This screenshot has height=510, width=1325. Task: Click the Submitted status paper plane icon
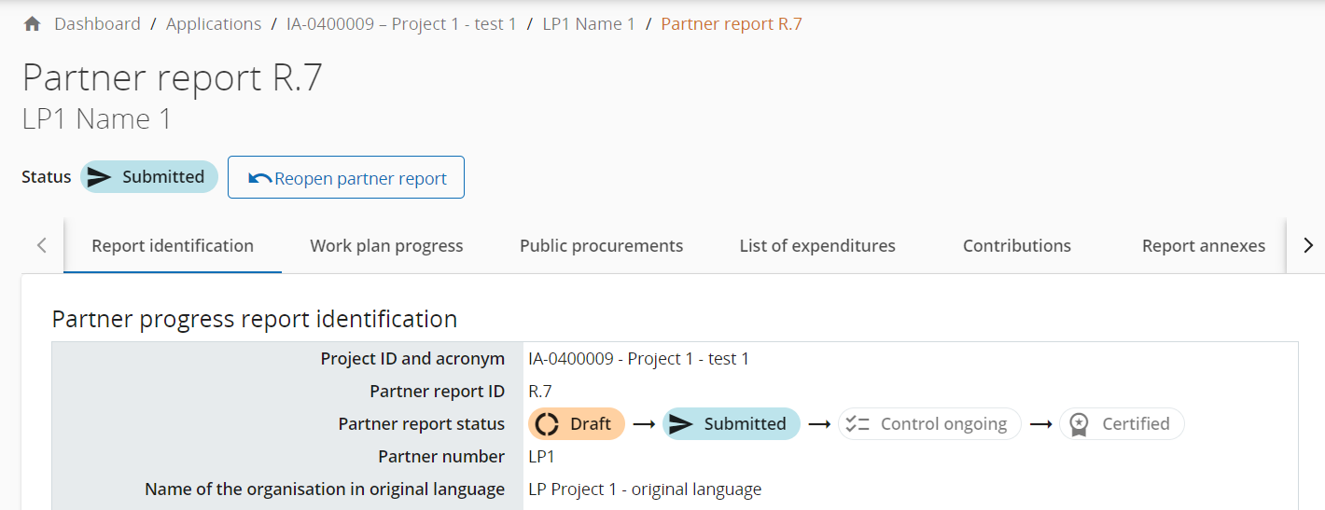pyautogui.click(x=99, y=177)
